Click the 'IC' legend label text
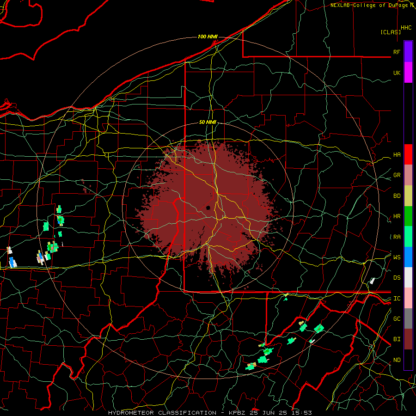The image size is (416, 416). [x=397, y=299]
